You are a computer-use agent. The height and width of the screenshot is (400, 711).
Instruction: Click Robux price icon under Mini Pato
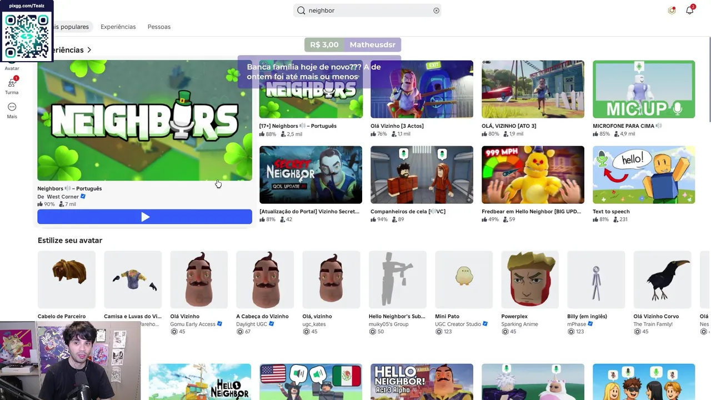[439, 332]
